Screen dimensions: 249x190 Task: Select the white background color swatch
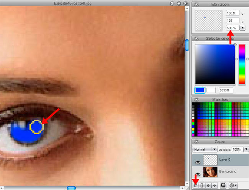pos(211,90)
